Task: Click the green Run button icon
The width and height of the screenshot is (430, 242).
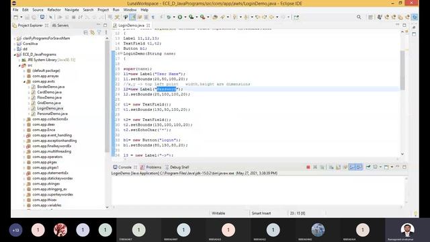Action: point(180,17)
